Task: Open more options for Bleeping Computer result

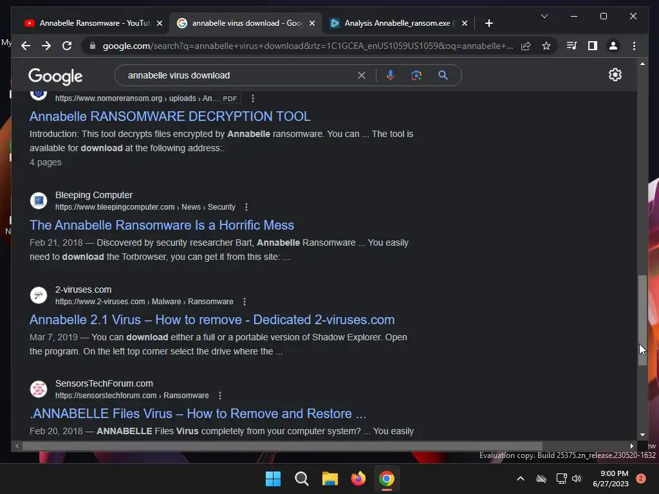Action: [x=246, y=207]
